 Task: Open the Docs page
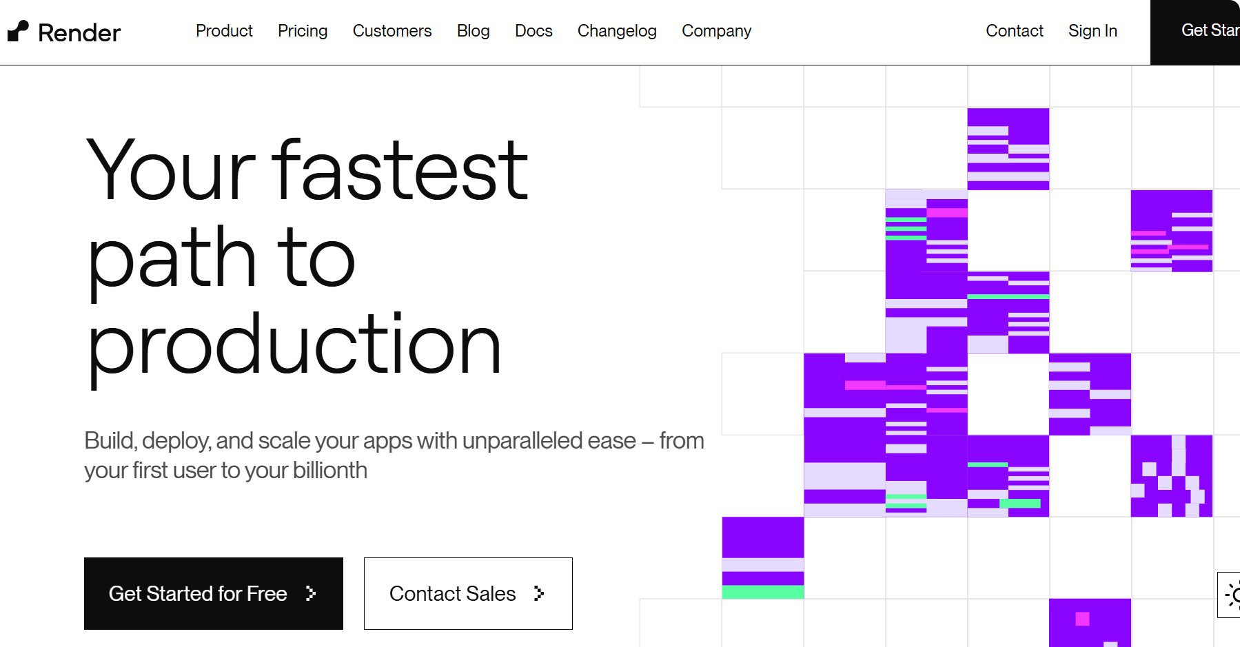click(x=533, y=31)
